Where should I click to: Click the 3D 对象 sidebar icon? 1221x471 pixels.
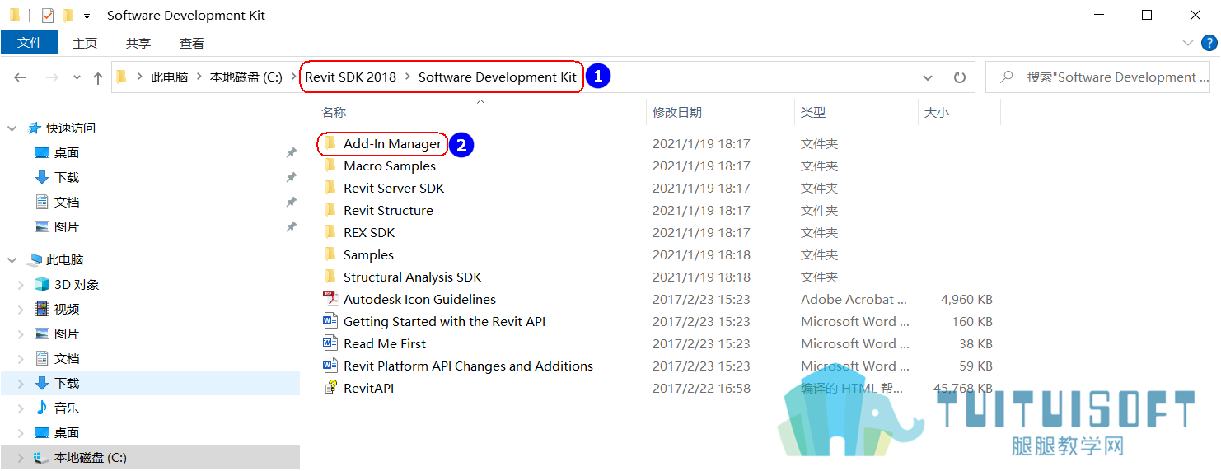pos(41,284)
